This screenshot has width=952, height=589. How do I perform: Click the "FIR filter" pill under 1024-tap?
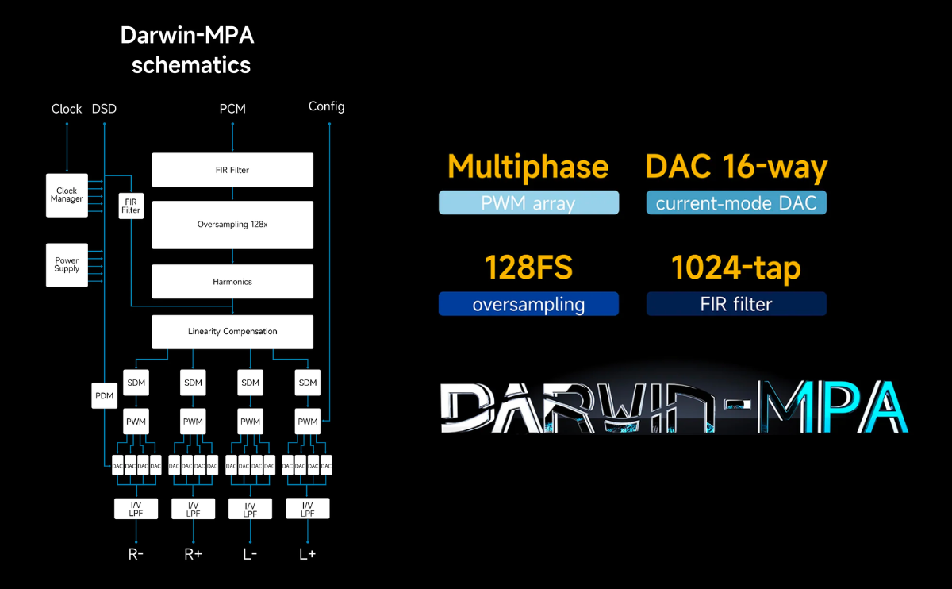tap(736, 304)
